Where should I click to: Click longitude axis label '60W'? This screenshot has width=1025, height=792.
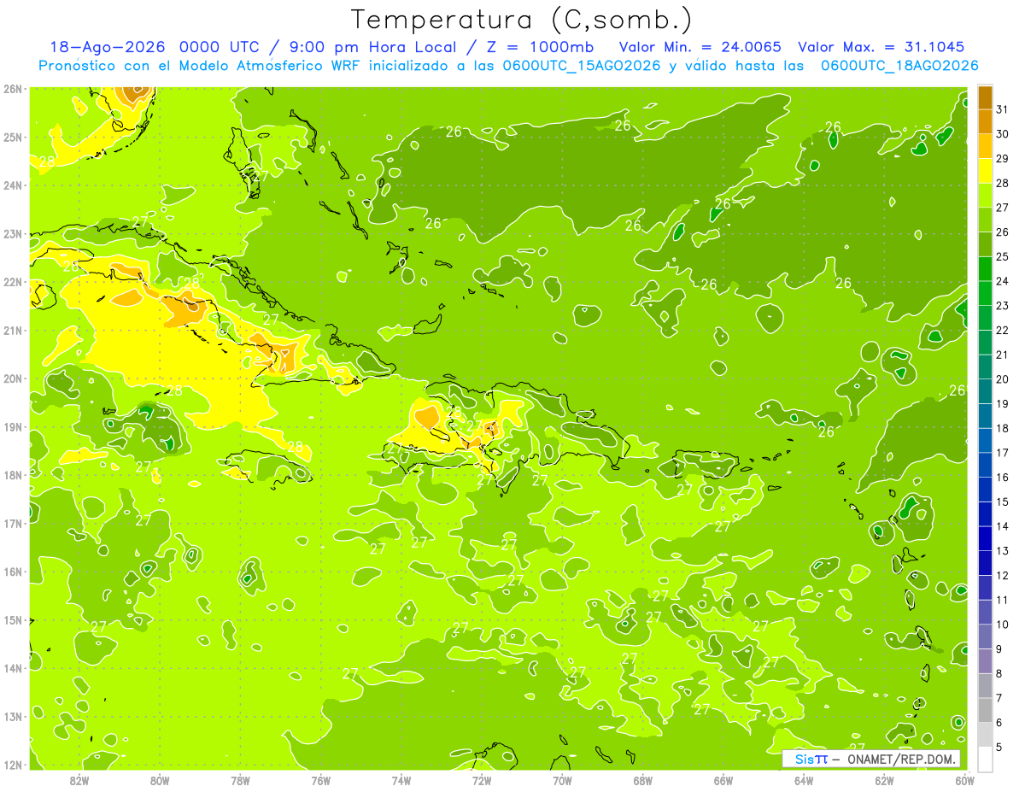pyautogui.click(x=964, y=781)
